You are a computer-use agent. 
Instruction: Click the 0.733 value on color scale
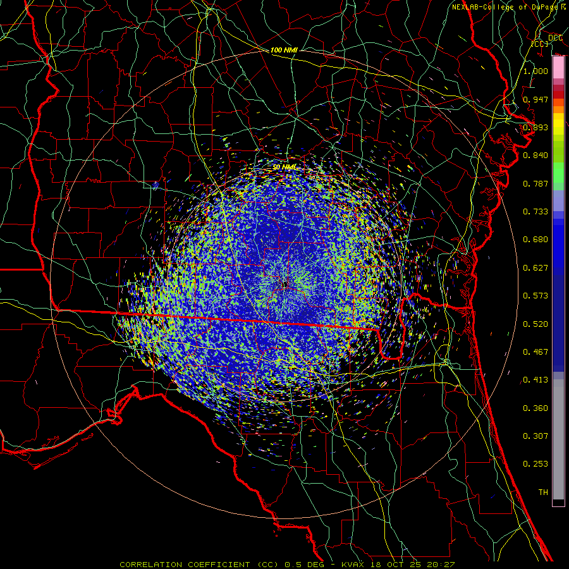click(535, 212)
